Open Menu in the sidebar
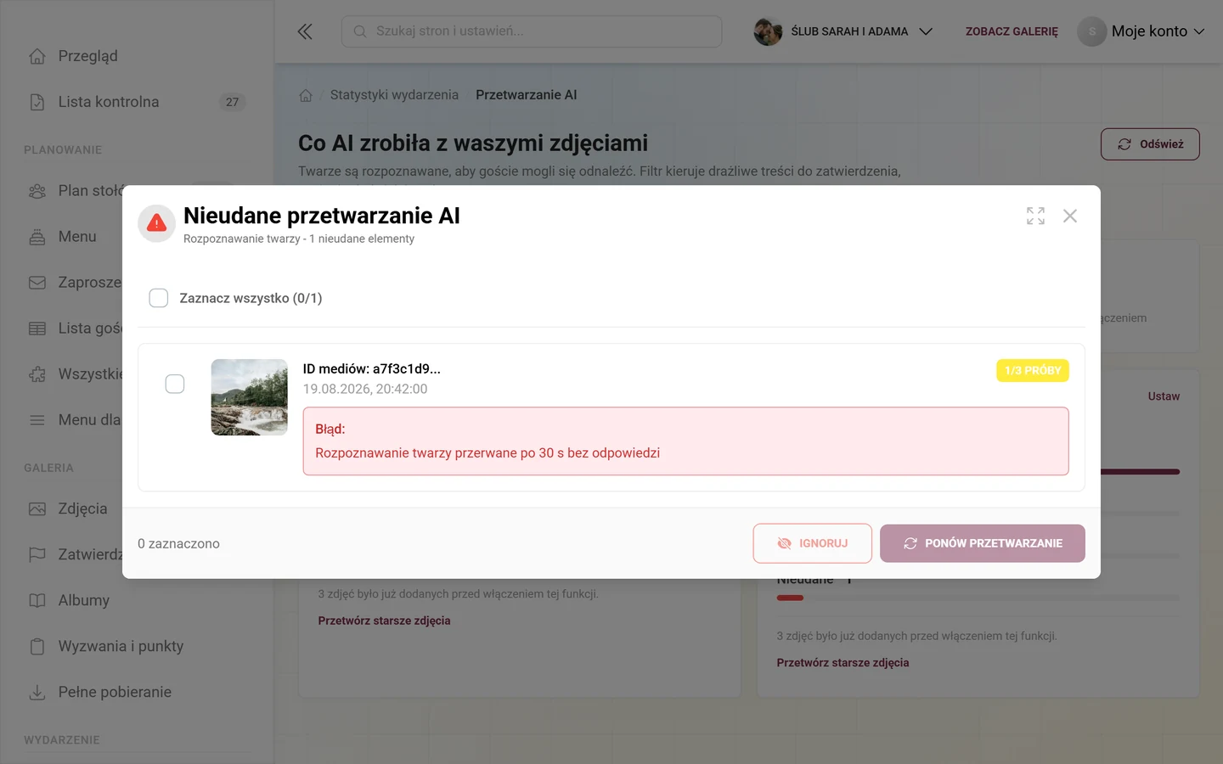The image size is (1223, 764). (x=77, y=236)
